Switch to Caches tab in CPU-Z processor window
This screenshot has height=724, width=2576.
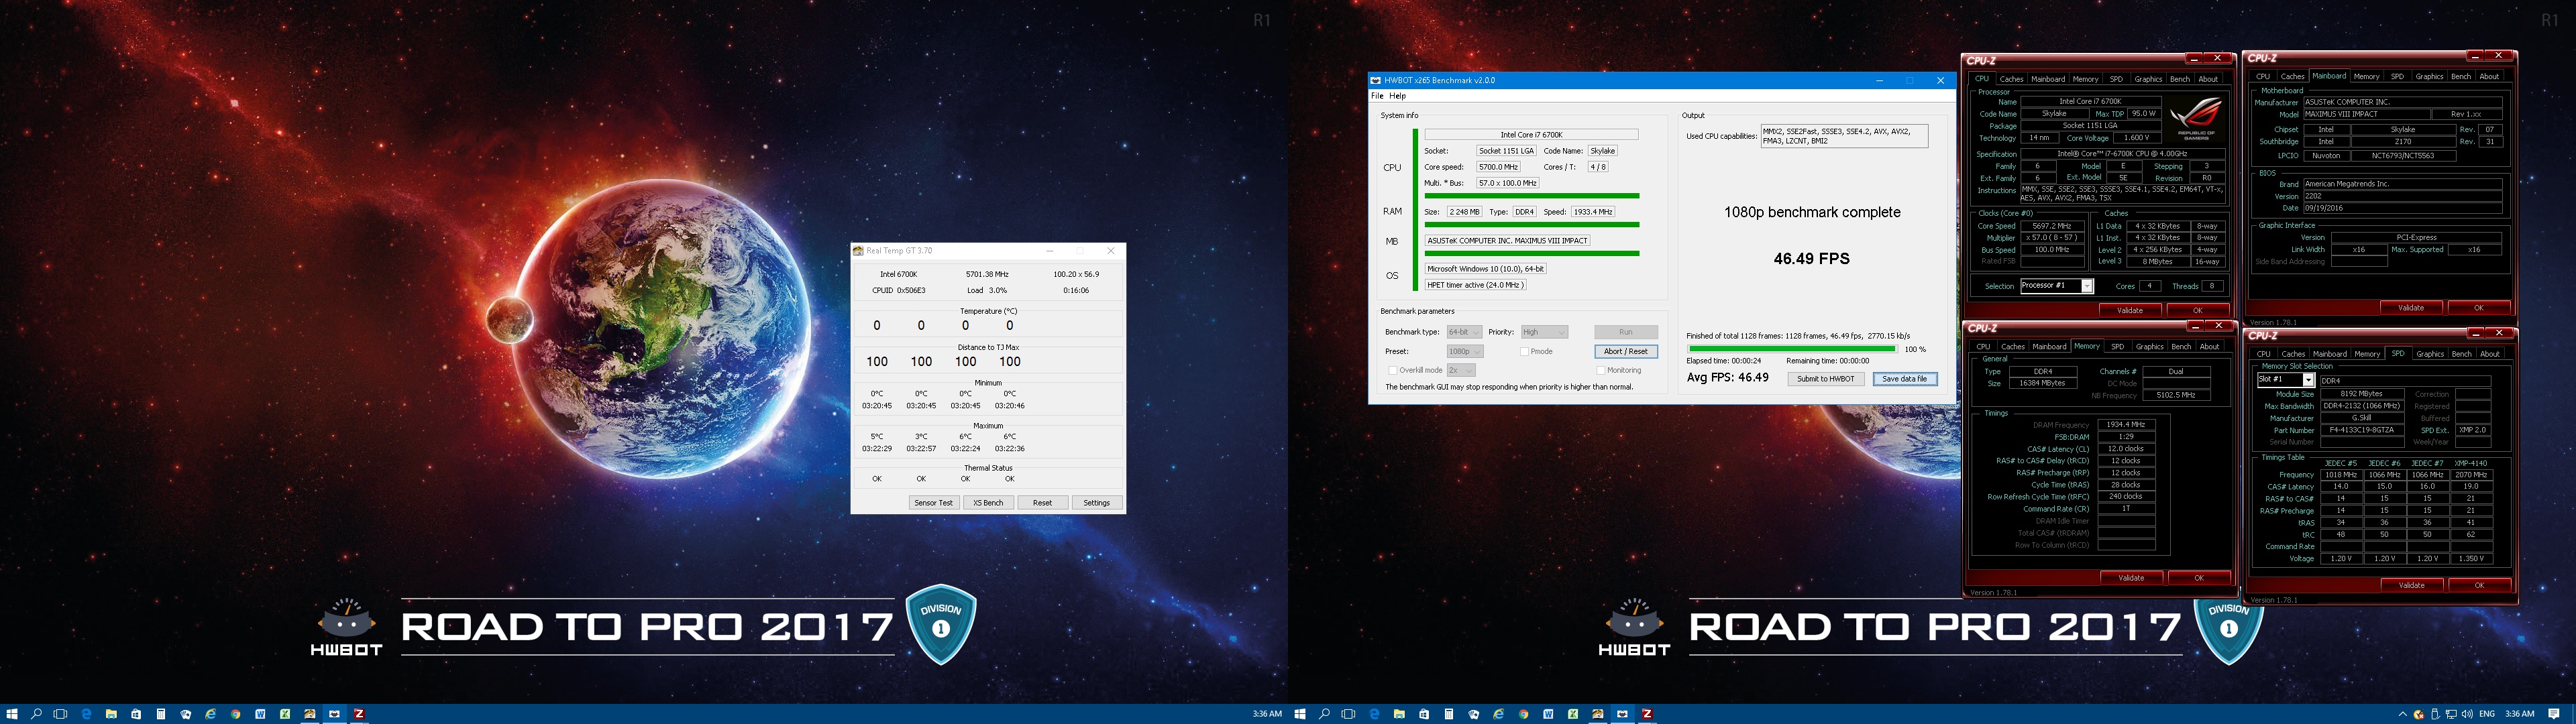2012,79
